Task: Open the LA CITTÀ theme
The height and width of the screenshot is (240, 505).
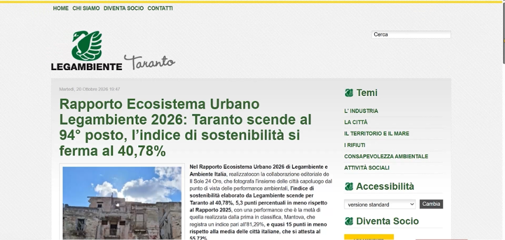Action: 356,122
